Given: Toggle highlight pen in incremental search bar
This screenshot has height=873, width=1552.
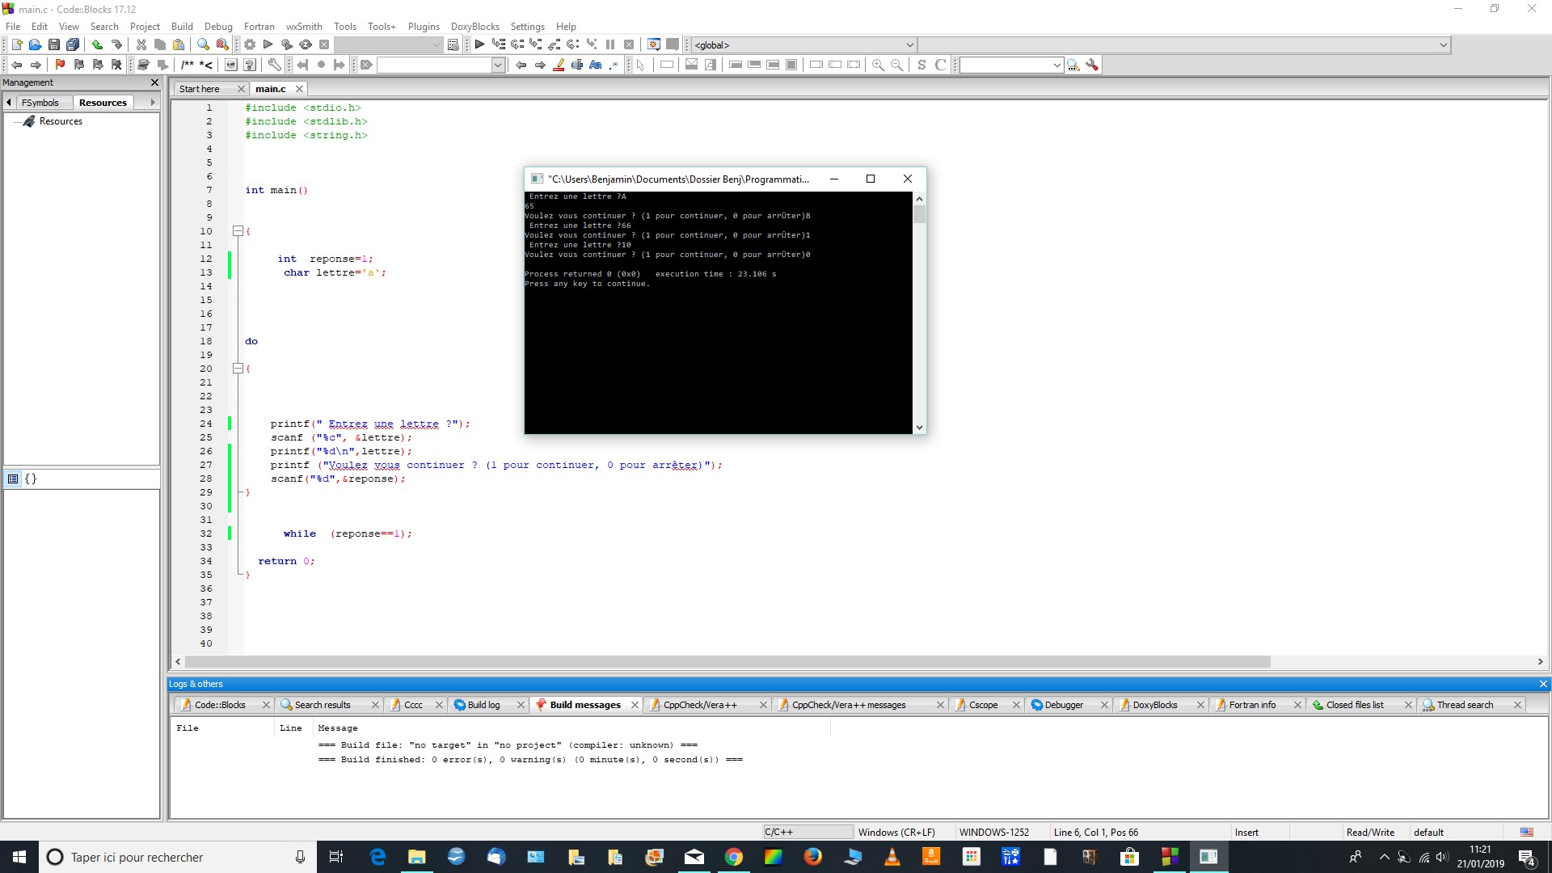Looking at the screenshot, I should coord(559,65).
